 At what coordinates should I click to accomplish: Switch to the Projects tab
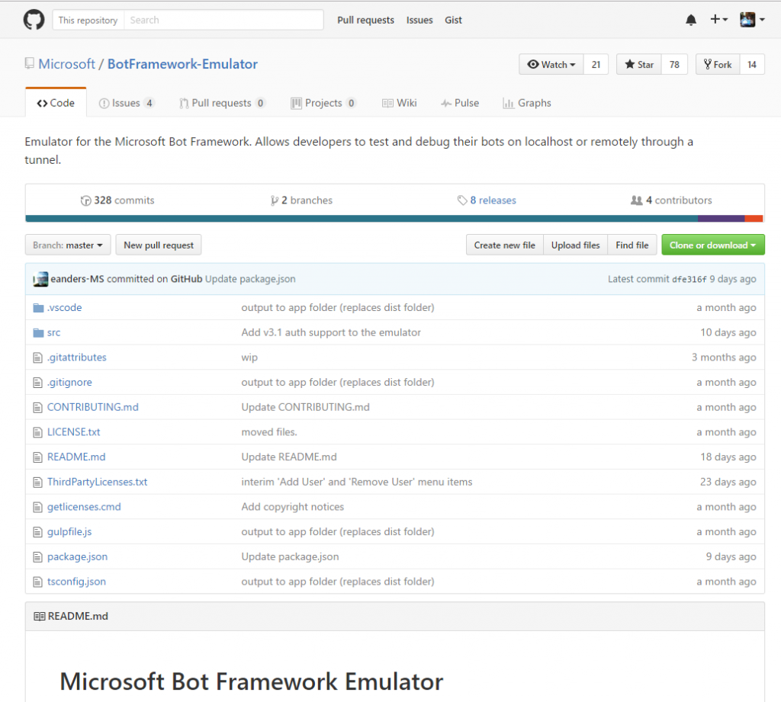click(323, 103)
